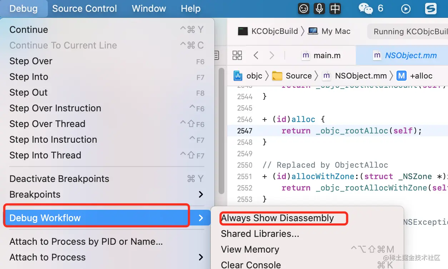Image resolution: width=448 pixels, height=269 pixels.
Task: Choose Step Out
Action: [107, 92]
